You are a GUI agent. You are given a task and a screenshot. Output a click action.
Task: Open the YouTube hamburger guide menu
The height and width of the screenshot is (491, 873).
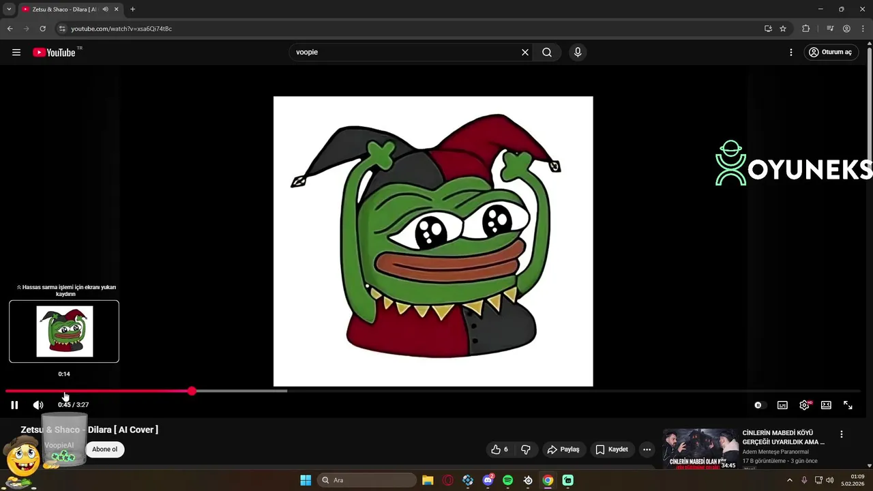16,53
